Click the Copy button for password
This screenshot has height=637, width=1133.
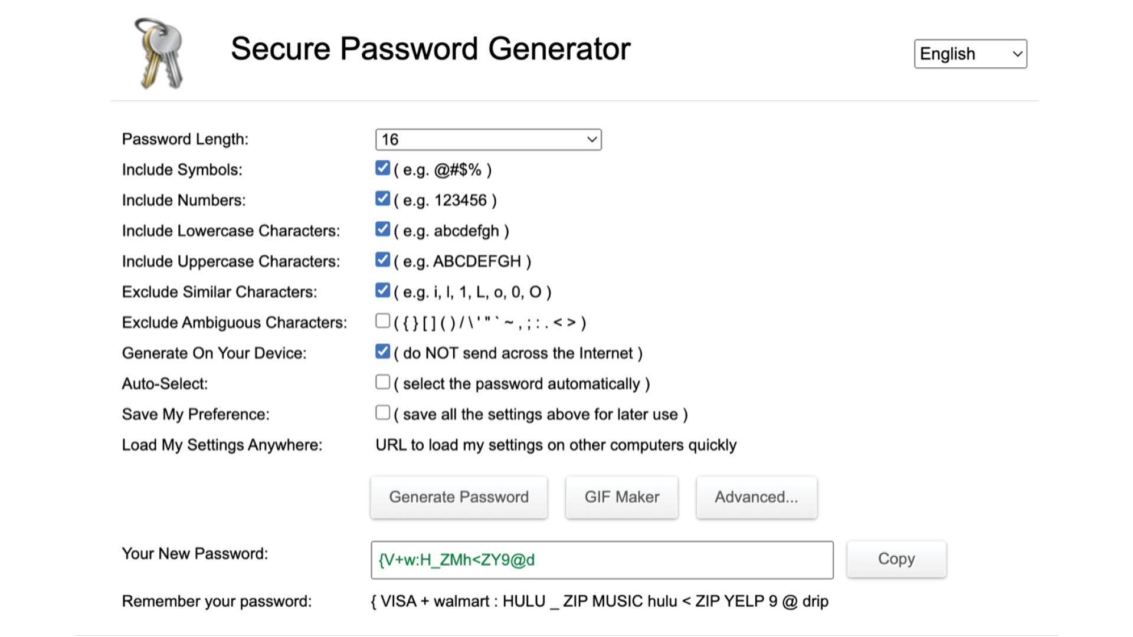point(896,559)
